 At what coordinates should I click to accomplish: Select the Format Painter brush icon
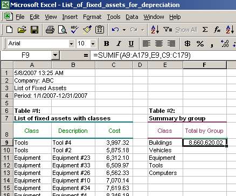(87, 30)
